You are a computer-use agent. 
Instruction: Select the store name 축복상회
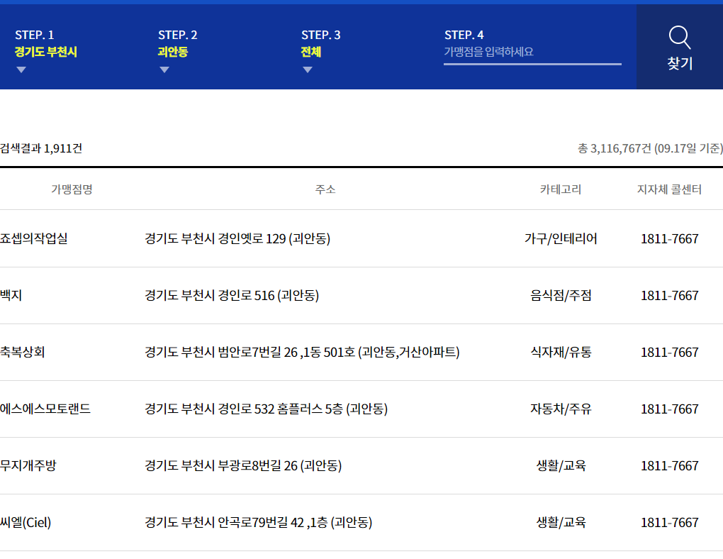coord(23,352)
